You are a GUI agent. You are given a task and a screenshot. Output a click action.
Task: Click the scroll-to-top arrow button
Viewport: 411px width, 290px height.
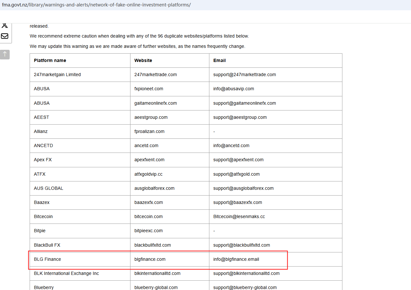5,54
